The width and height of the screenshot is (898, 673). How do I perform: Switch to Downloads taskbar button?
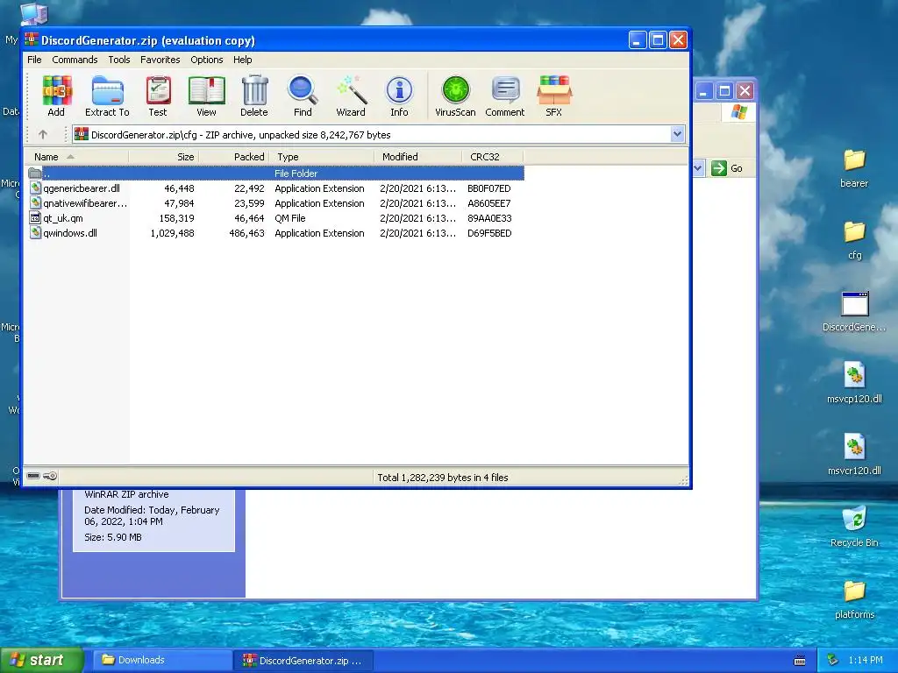point(162,660)
